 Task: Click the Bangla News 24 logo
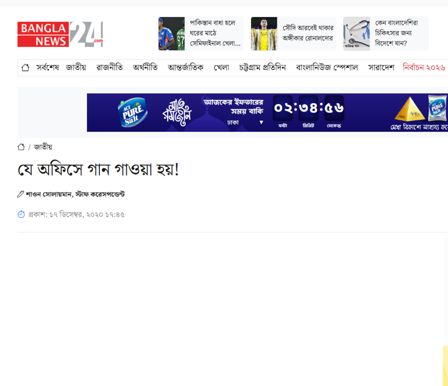pyautogui.click(x=60, y=34)
